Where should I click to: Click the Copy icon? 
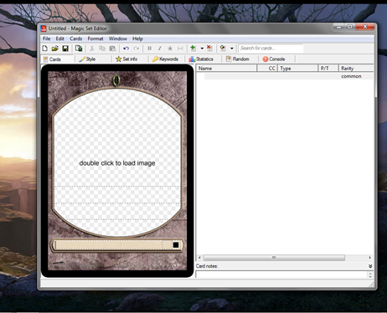coord(102,49)
